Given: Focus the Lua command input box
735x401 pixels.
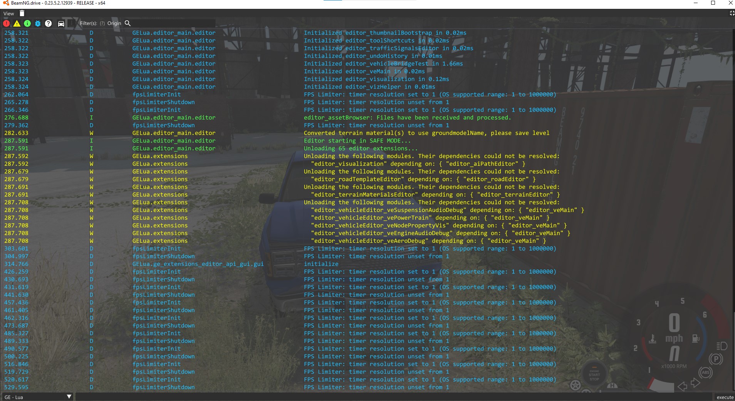Looking at the screenshot, I should pos(394,397).
